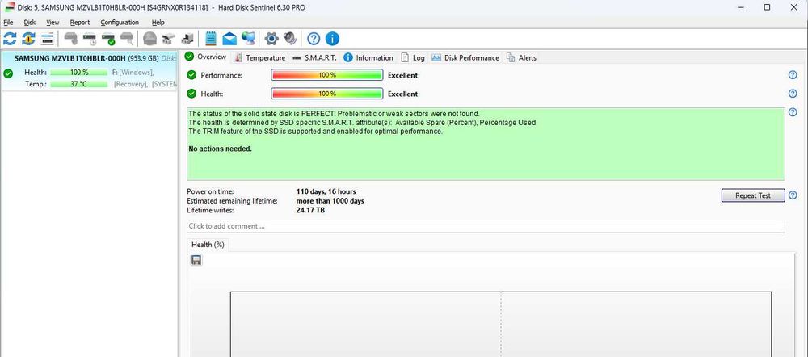Click the 'Click to add comment' field

pyautogui.click(x=486, y=226)
